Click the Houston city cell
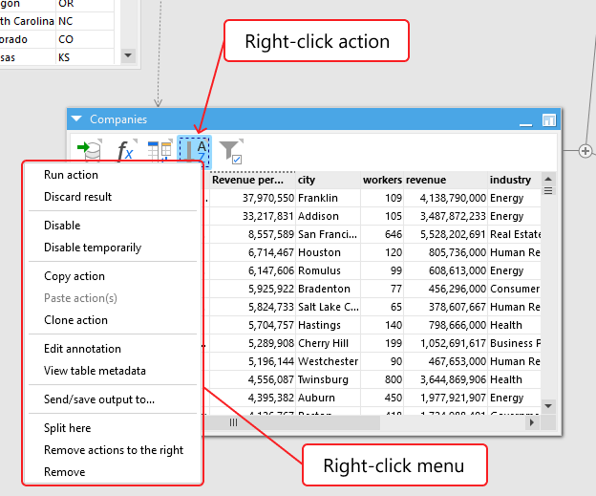Viewport: 596px width, 496px height. [x=328, y=252]
